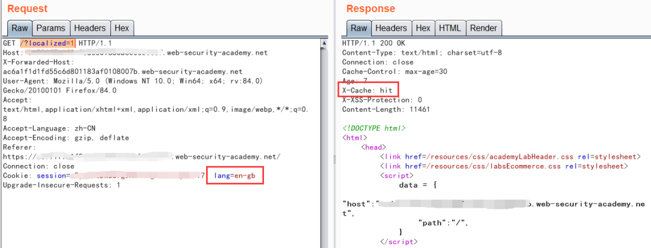
Task: Click the Age: 7 response header
Action: pos(354,81)
